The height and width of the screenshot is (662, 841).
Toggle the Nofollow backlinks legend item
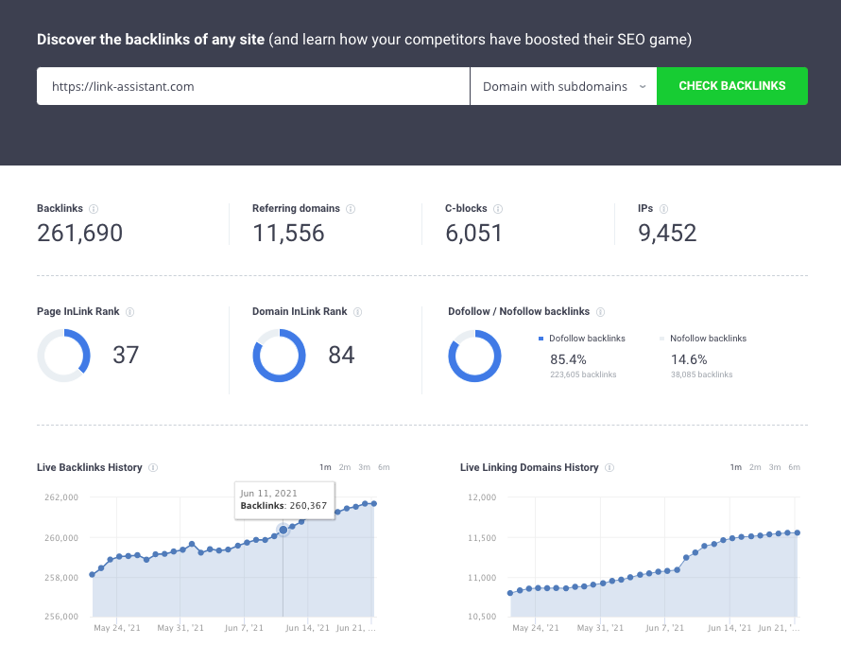703,338
